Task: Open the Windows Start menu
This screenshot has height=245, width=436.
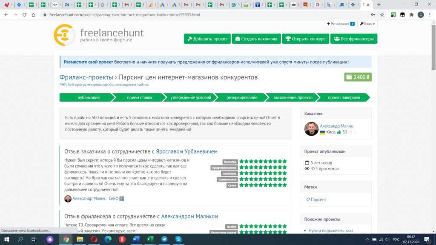Action: (x=7, y=239)
